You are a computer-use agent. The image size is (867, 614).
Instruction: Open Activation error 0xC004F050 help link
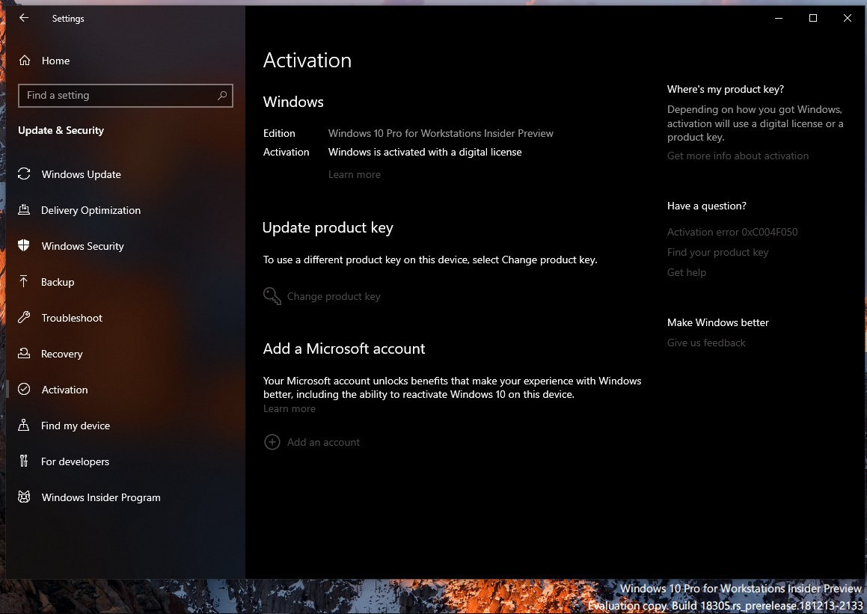click(732, 232)
